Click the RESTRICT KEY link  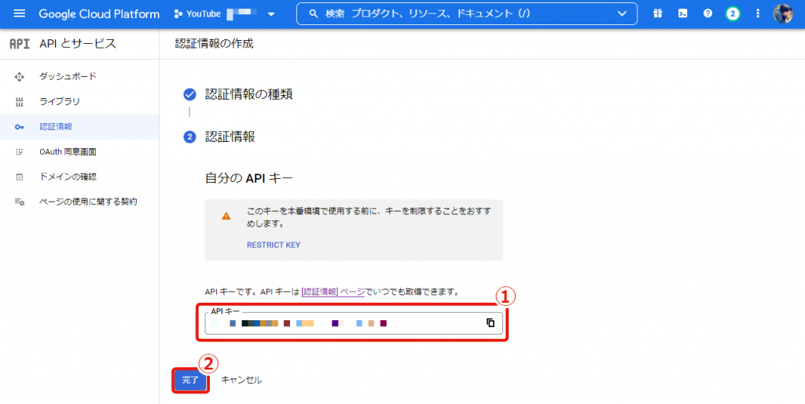click(273, 245)
